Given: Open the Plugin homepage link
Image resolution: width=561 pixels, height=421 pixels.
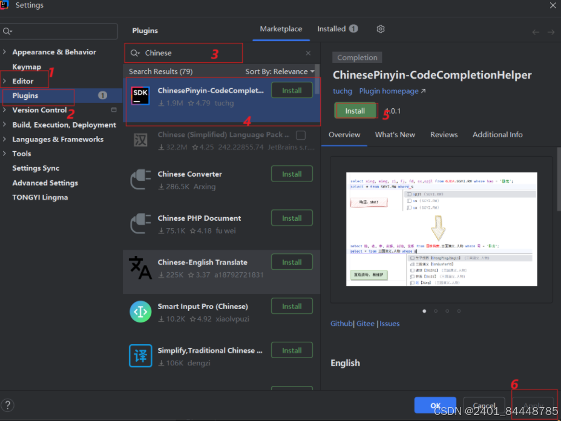Looking at the screenshot, I should (x=392, y=91).
